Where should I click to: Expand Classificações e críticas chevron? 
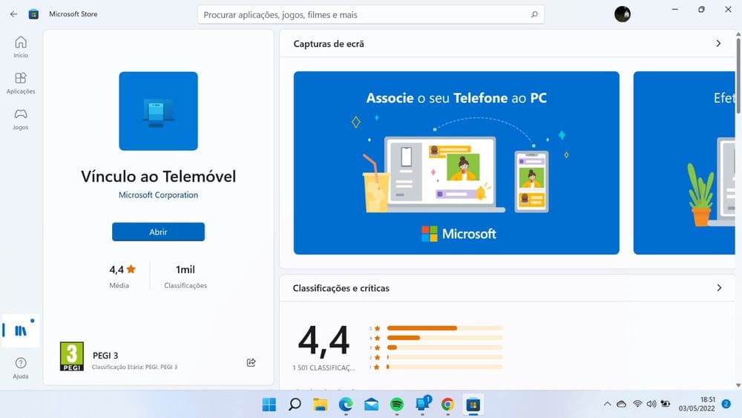point(719,288)
